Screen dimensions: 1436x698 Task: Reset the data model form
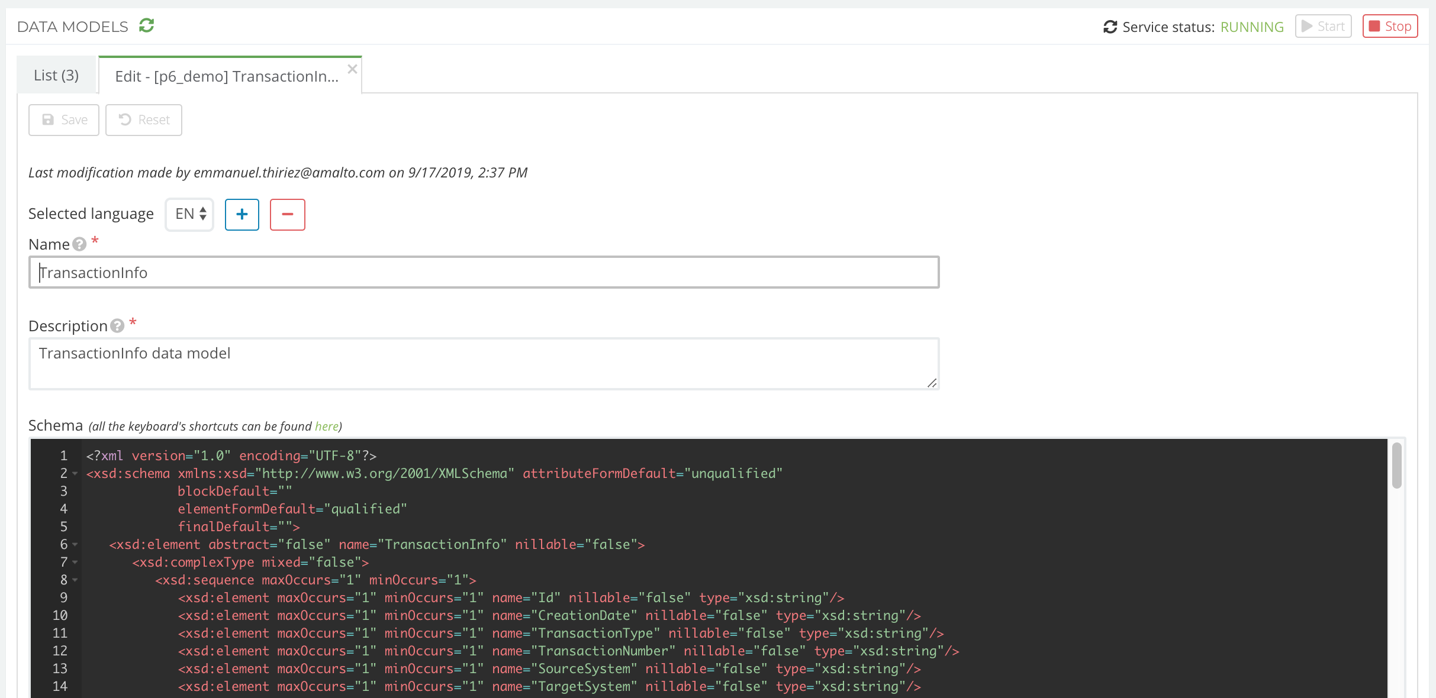pyautogui.click(x=143, y=119)
